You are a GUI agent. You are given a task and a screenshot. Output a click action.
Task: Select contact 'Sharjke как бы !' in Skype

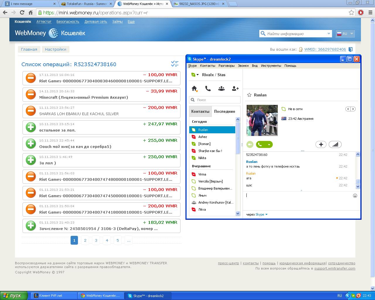[212, 151]
